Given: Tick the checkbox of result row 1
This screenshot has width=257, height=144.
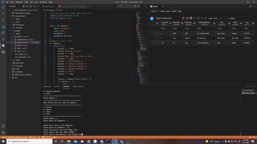Looking at the screenshot, I should [x=152, y=33].
